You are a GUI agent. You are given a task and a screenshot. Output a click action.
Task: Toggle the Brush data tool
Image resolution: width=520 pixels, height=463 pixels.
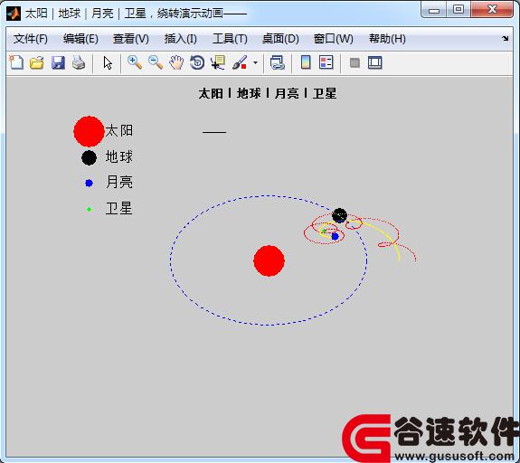pos(240,62)
